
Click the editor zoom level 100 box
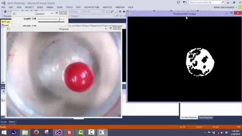(3, 83)
